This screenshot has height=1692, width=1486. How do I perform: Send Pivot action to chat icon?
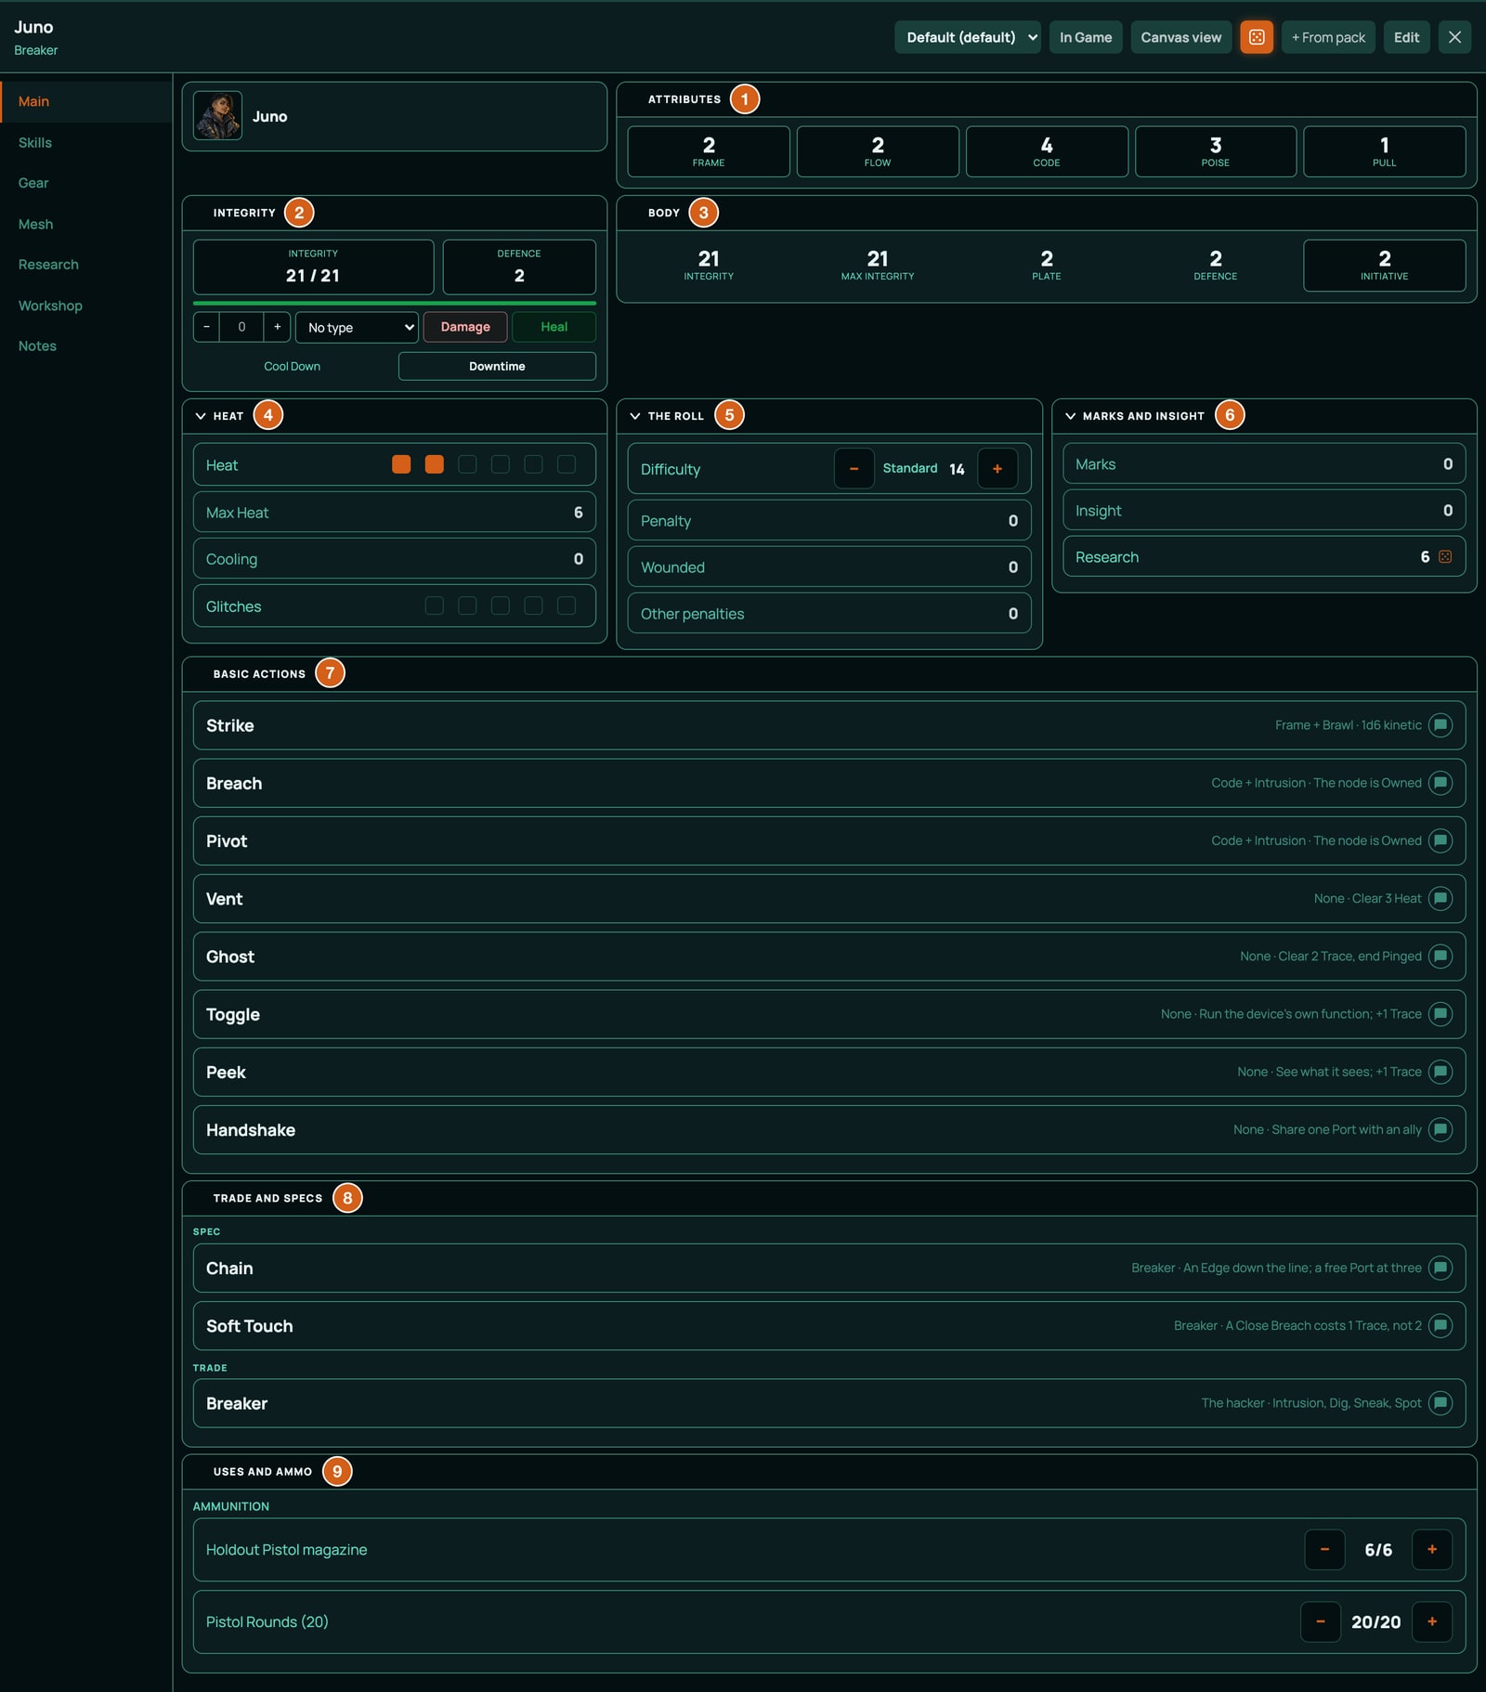point(1440,840)
